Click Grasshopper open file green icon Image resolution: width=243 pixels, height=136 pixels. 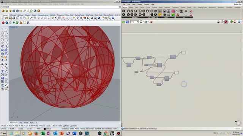[x=123, y=22]
